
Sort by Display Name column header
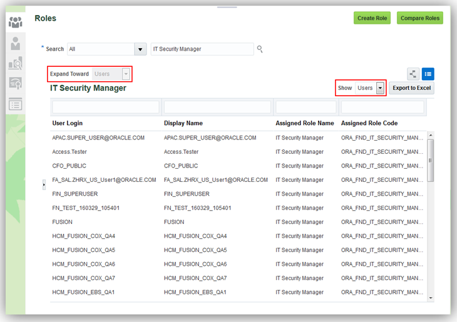(183, 123)
